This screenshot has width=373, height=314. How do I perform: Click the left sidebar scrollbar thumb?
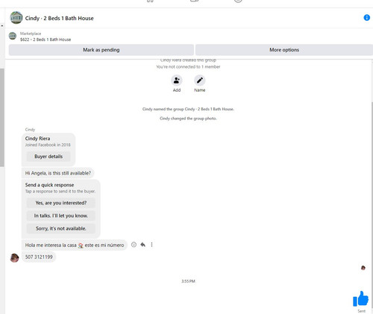(2, 118)
